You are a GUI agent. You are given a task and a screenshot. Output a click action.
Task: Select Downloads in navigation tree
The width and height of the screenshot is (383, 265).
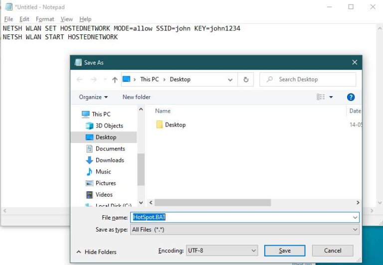click(x=110, y=160)
